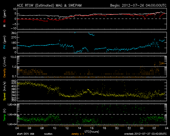Image resolution: width=170 pixels, height=136 pixels.
Task: Click the 'Begin: 2012-07-26 04:00:00UTC' timestamp
Action: click(x=138, y=5)
